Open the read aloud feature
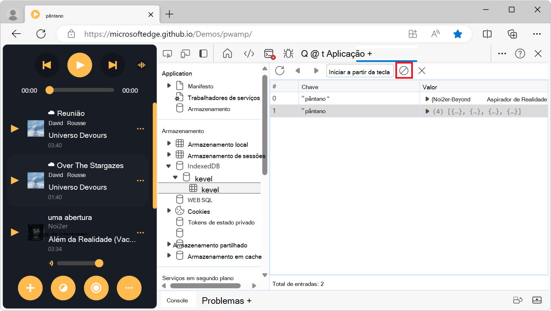The image size is (551, 311). point(435,34)
